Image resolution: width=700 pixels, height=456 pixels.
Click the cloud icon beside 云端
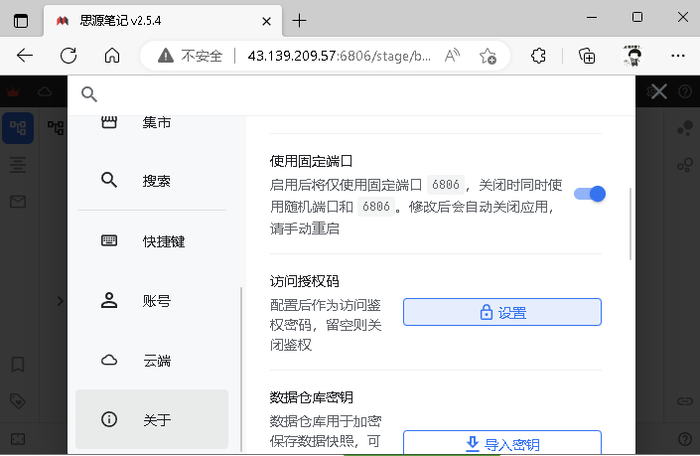(x=109, y=360)
